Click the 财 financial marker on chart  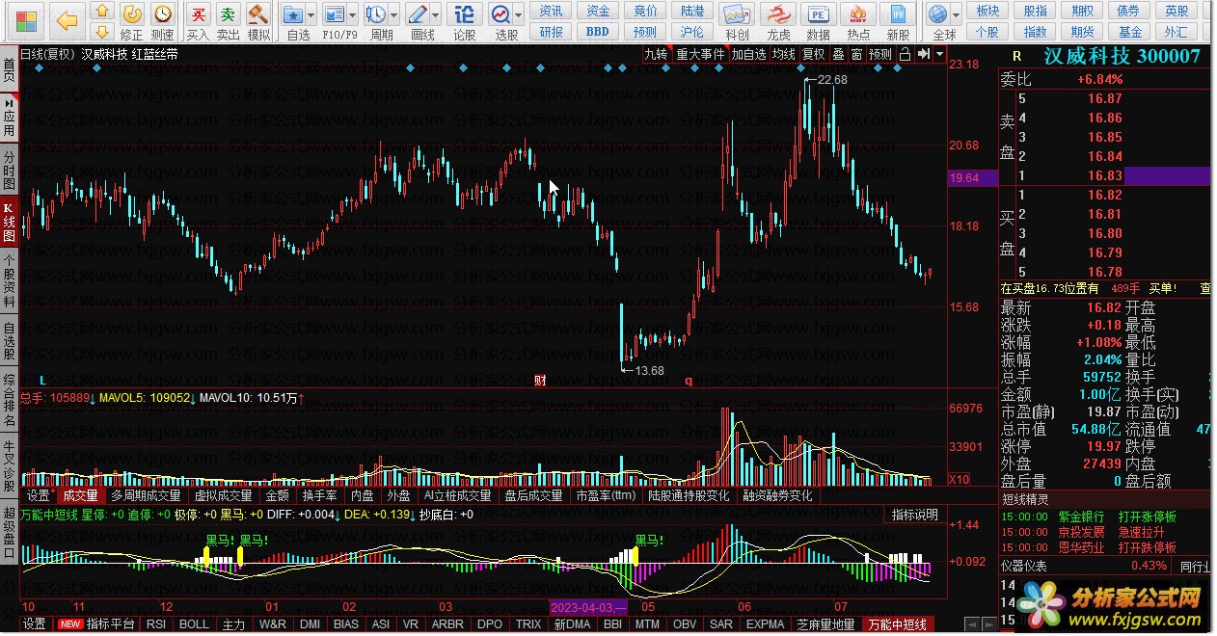pos(540,380)
